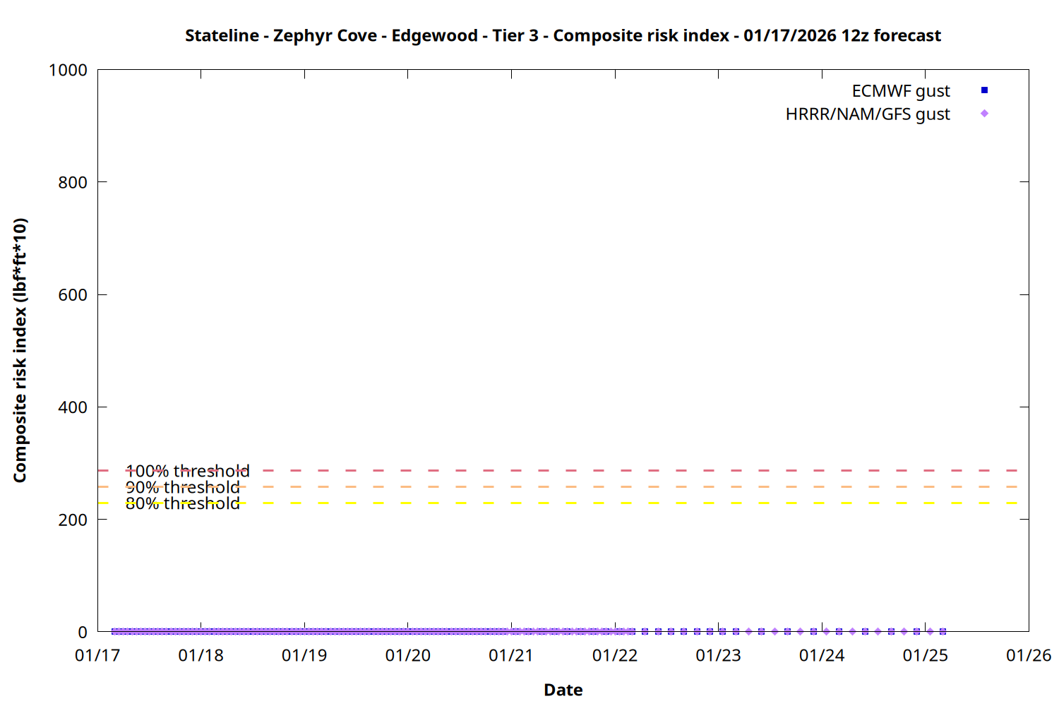Image resolution: width=1059 pixels, height=706 pixels.
Task: Select the 01/26 date tick label
Action: click(x=1028, y=656)
